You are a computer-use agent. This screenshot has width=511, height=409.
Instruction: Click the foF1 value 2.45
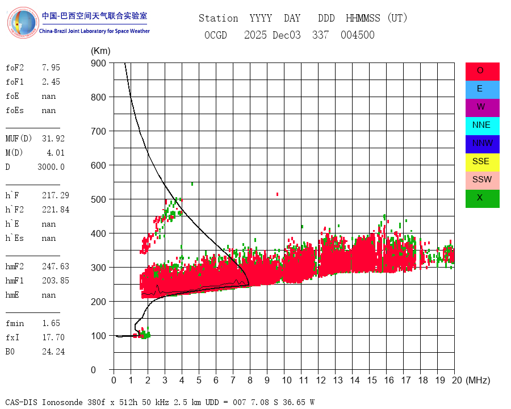[51, 82]
